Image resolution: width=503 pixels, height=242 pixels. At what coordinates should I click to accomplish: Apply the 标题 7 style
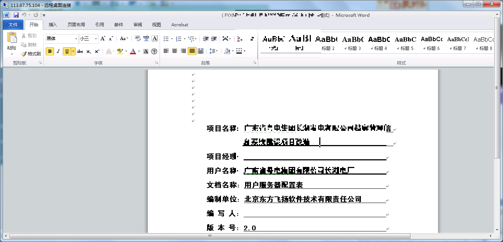click(458, 43)
